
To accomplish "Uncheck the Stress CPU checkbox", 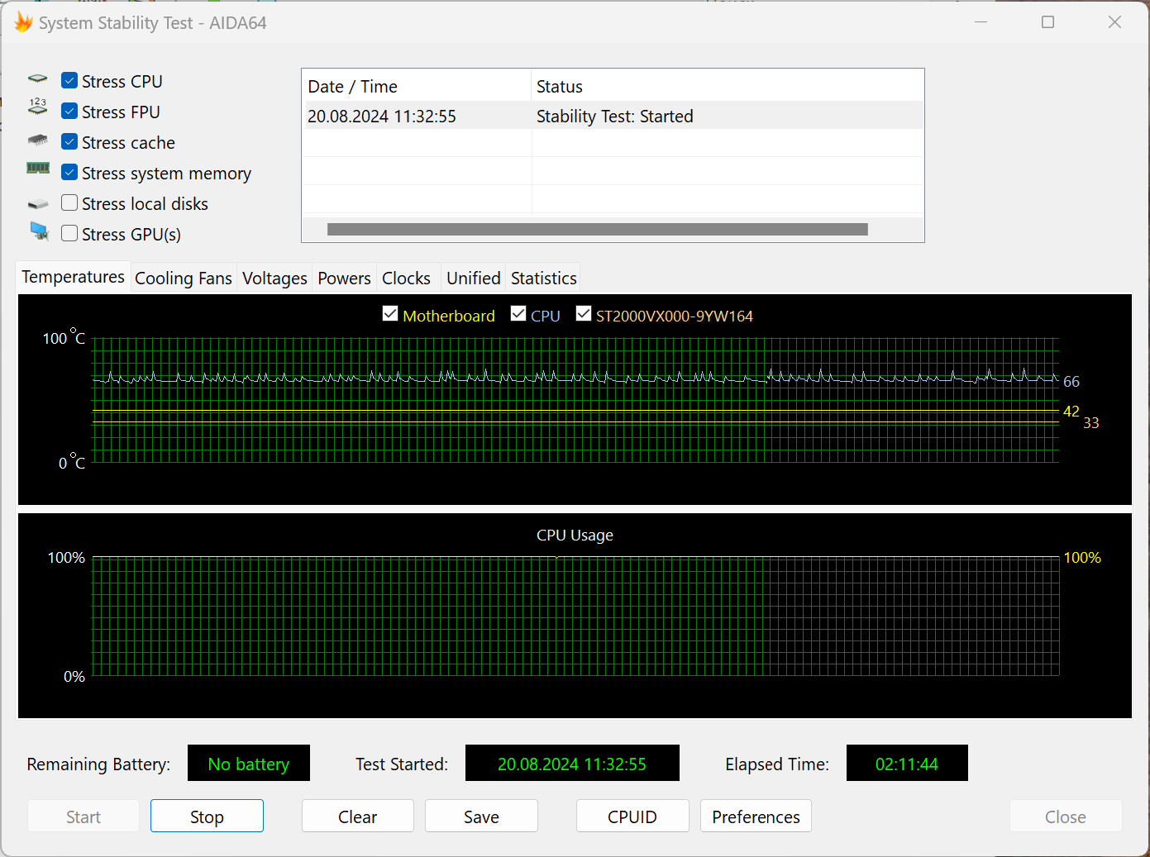I will tap(69, 81).
